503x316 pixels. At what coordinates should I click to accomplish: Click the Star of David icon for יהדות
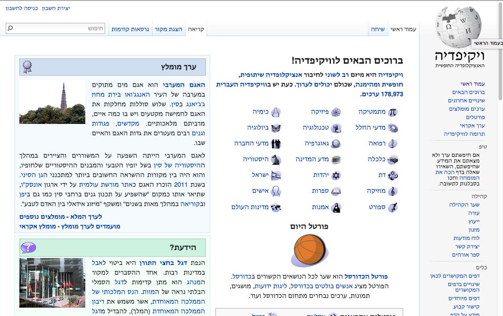336,175
